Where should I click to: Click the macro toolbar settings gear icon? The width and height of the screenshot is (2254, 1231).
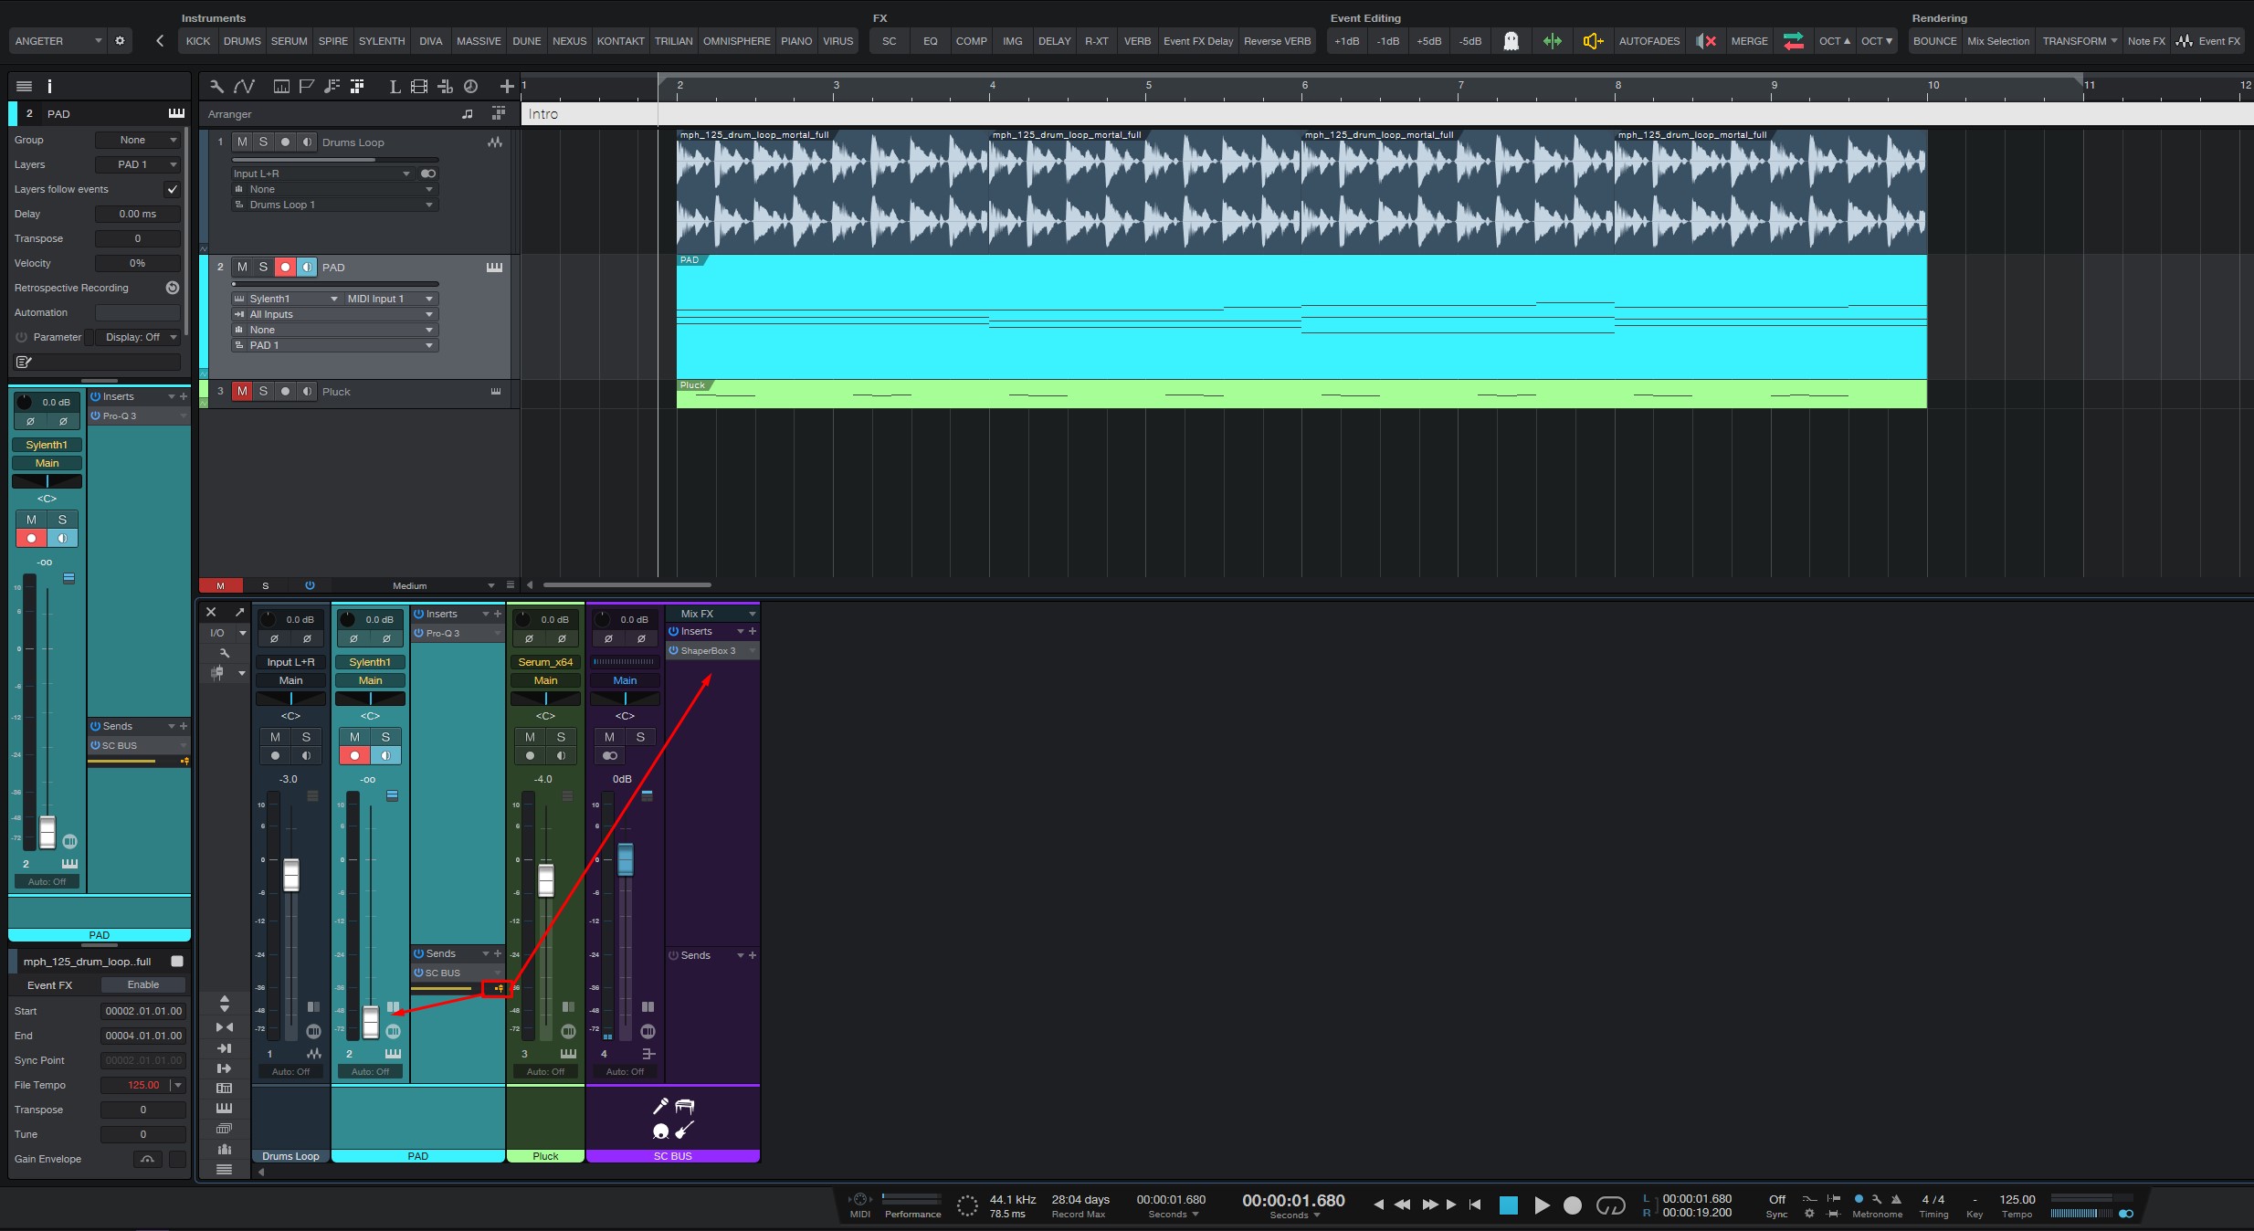pyautogui.click(x=120, y=41)
